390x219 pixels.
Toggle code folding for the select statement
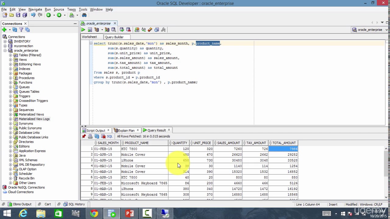[91, 43]
